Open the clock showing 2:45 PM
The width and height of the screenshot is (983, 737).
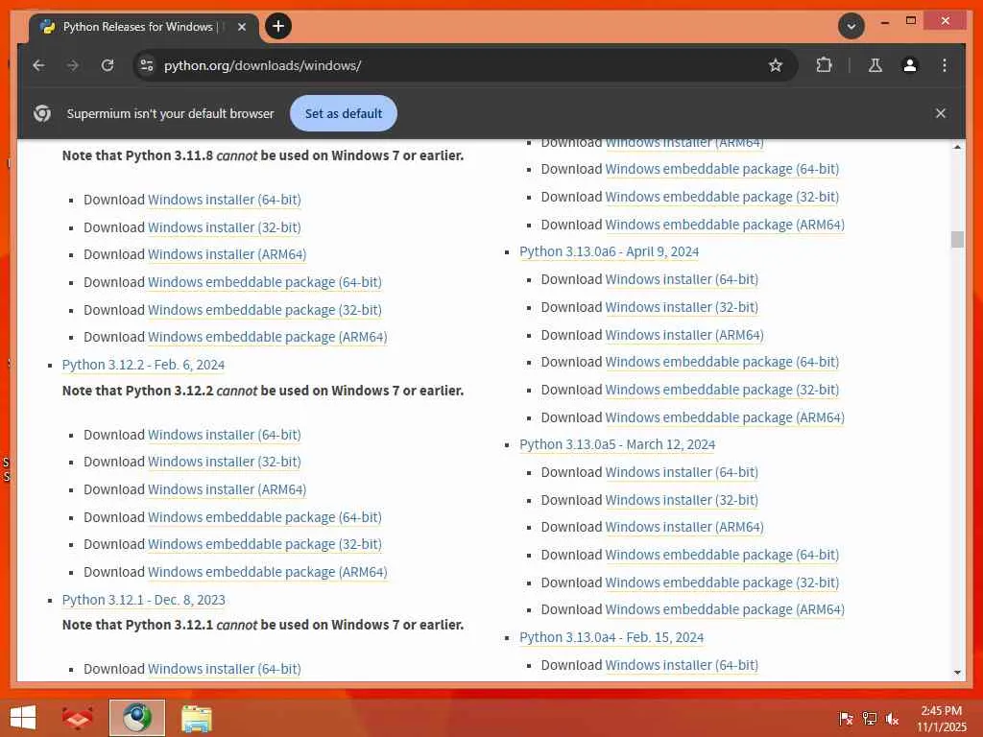click(x=942, y=719)
